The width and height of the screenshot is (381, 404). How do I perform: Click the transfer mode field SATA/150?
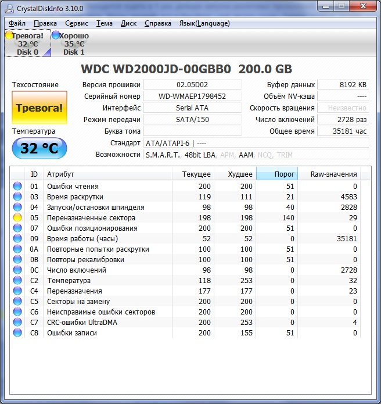pyautogui.click(x=192, y=120)
